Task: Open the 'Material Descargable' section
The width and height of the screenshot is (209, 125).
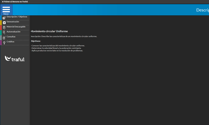Action: [x=16, y=27]
